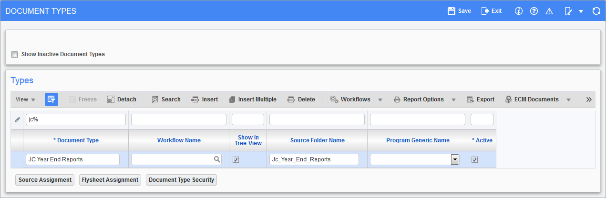
Task: Click the refresh circular arrow icon
Action: coord(596,11)
